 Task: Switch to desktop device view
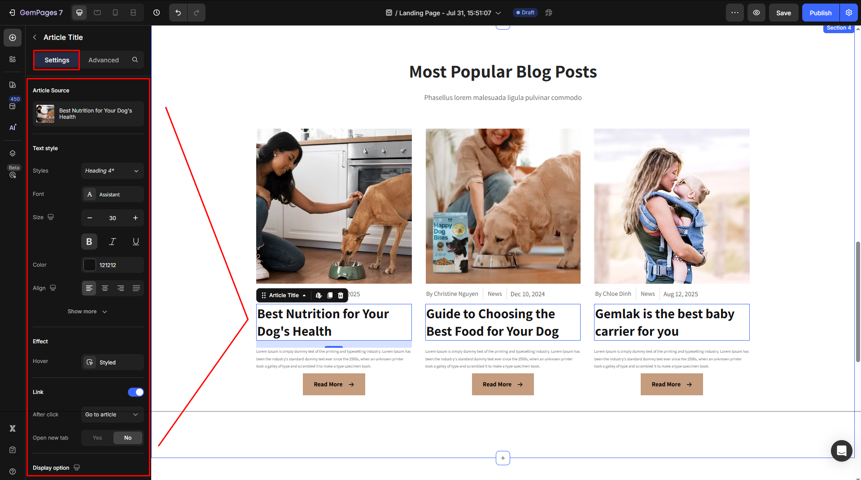(79, 13)
